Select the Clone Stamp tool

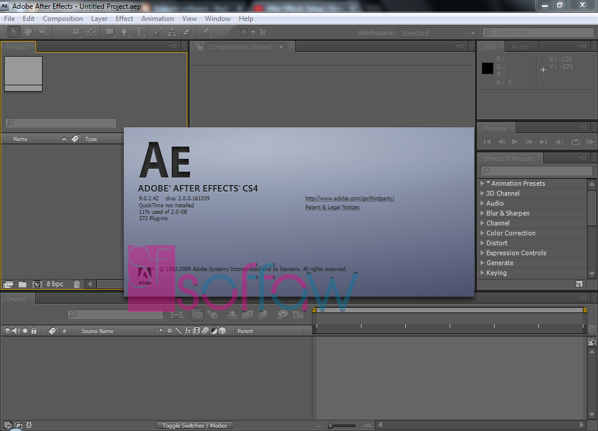(172, 32)
